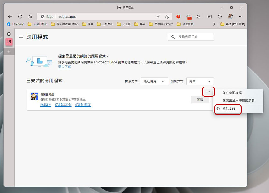Open the Extensions puzzle icon
This screenshot has height=193, width=269.
point(199,16)
